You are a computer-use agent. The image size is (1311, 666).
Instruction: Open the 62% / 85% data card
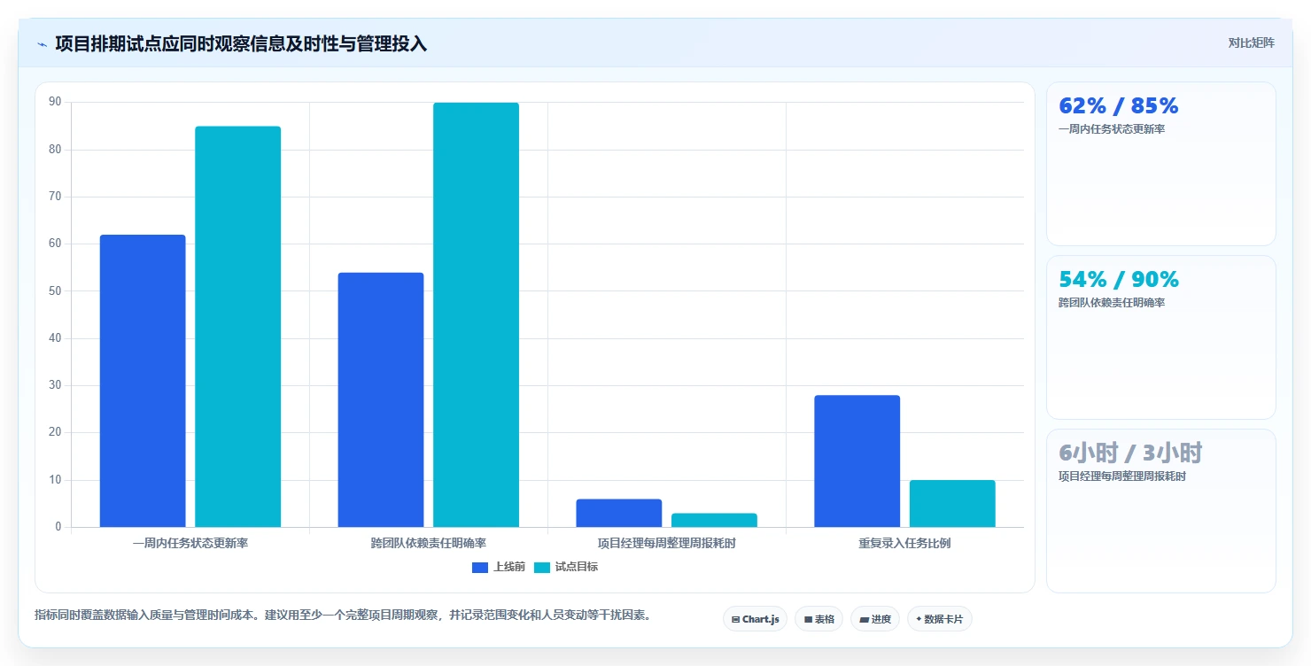click(x=1160, y=164)
